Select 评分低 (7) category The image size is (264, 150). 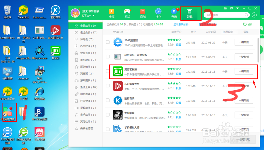pyautogui.click(x=86, y=39)
